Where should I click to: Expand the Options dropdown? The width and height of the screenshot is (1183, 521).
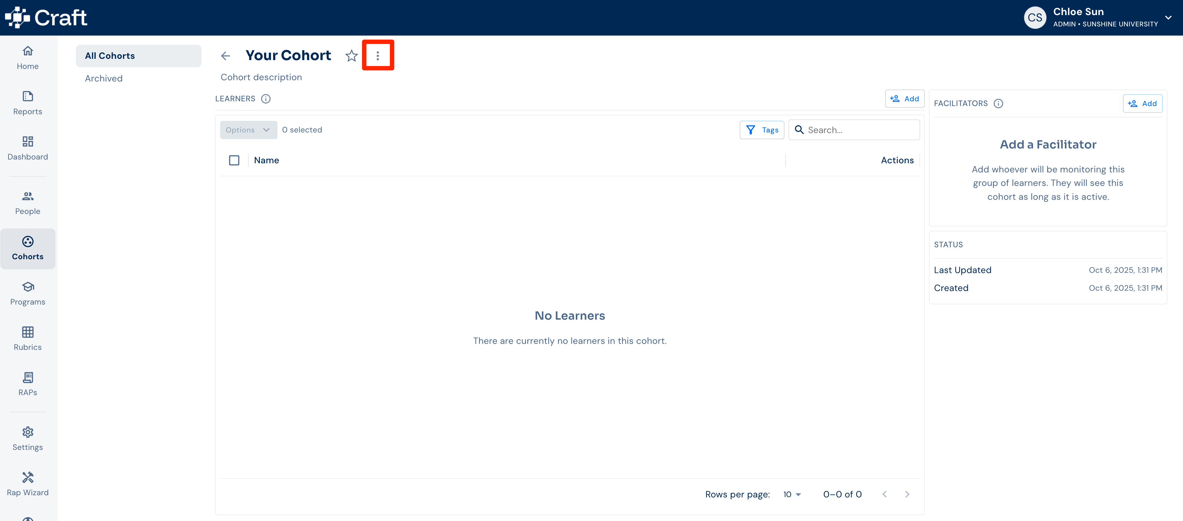click(x=248, y=130)
